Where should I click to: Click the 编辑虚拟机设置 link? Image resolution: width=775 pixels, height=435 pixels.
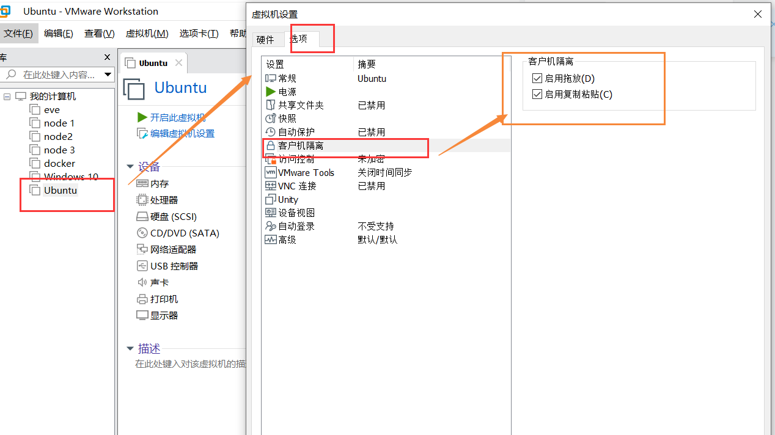pyautogui.click(x=182, y=133)
